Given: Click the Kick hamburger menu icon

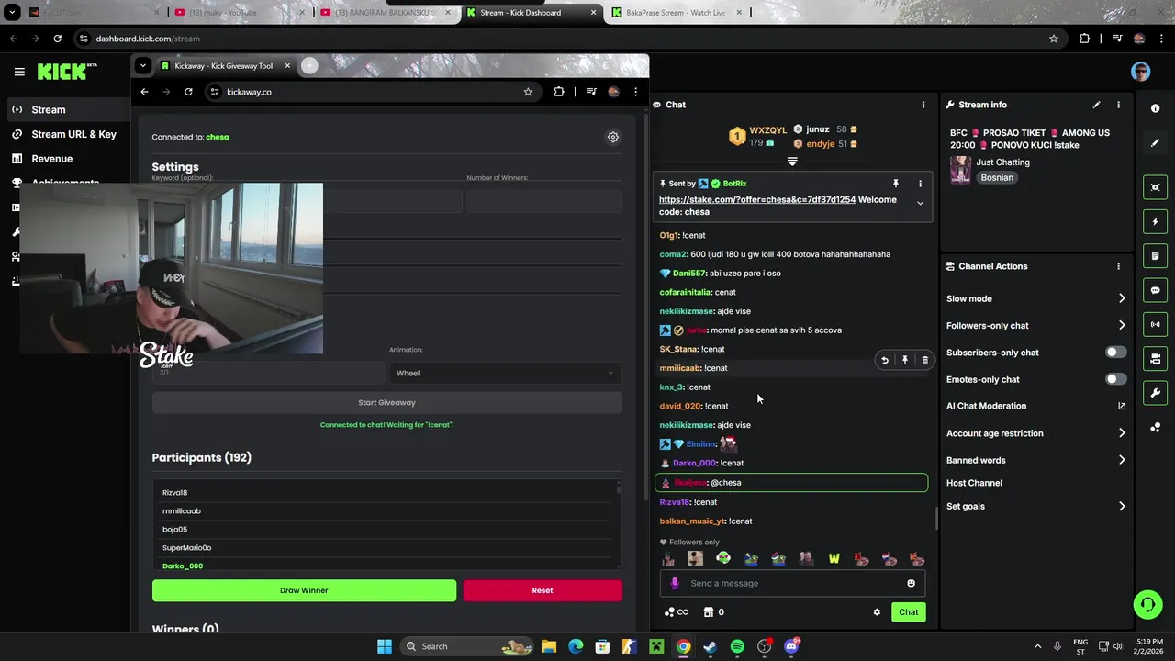Looking at the screenshot, I should 19,72.
